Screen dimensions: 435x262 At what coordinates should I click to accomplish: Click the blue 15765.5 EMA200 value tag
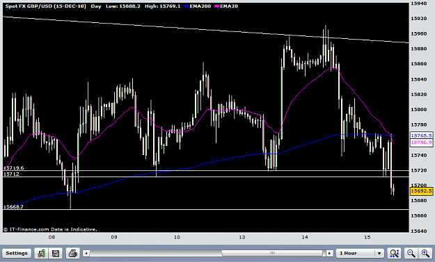(421, 136)
